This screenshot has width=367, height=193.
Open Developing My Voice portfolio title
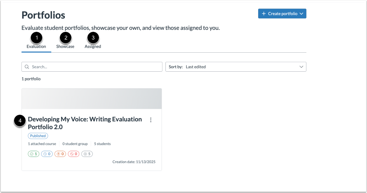tap(85, 123)
